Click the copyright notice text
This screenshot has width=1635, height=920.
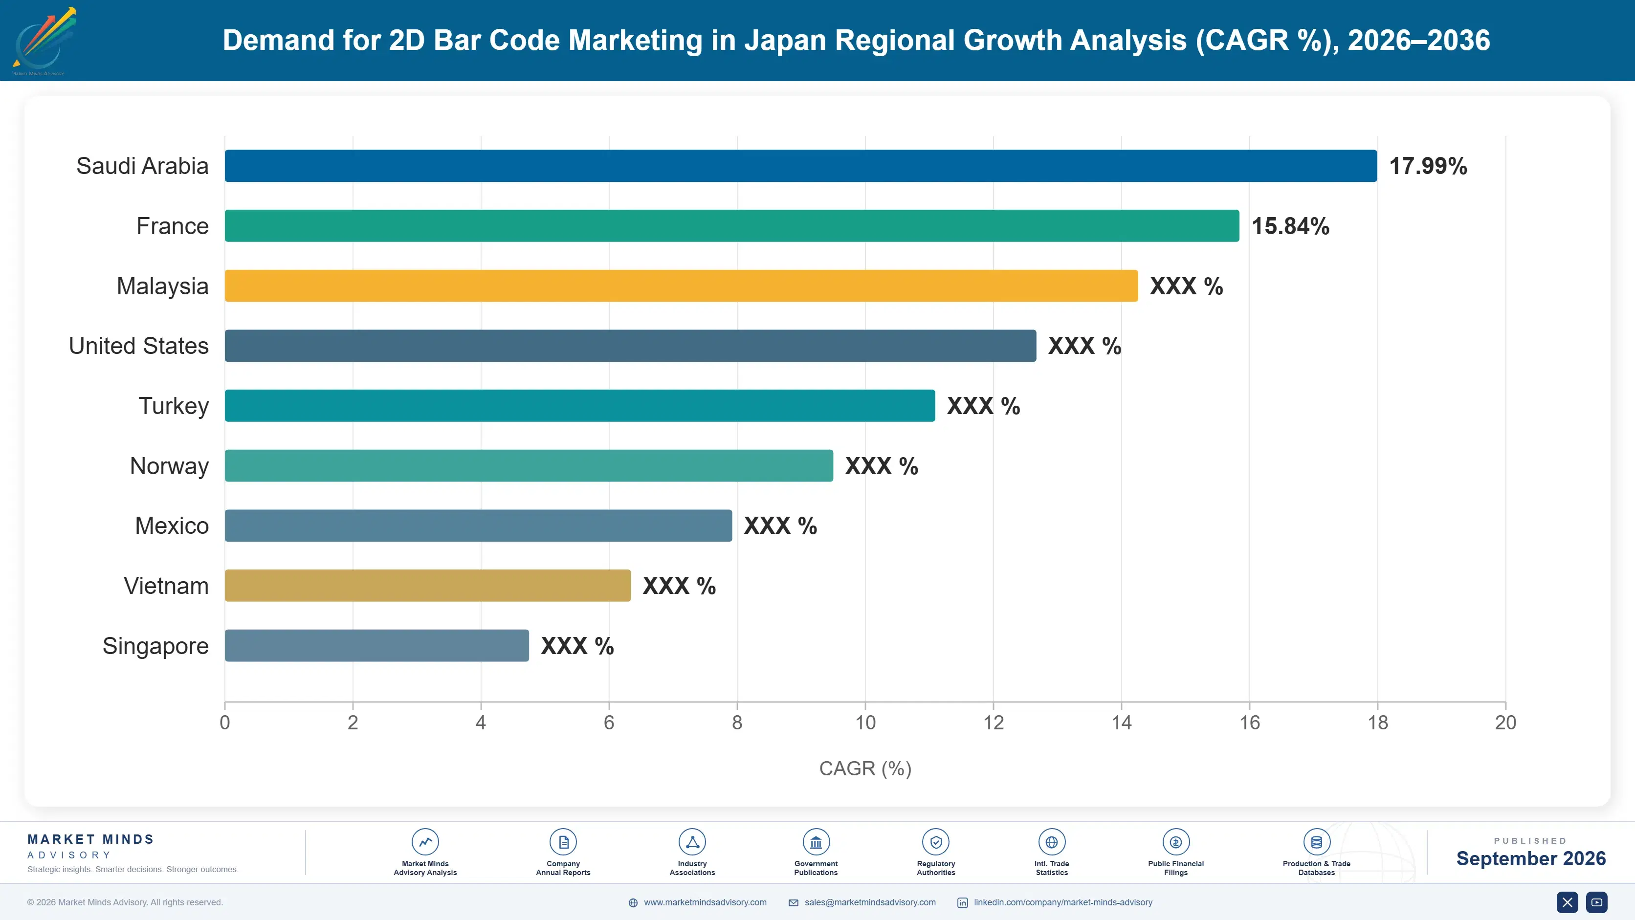click(125, 902)
